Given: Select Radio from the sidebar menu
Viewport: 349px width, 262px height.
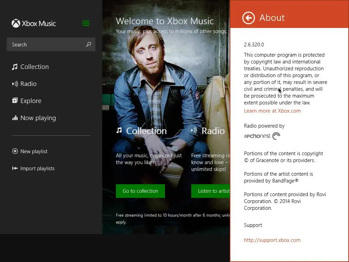Looking at the screenshot, I should coord(28,84).
